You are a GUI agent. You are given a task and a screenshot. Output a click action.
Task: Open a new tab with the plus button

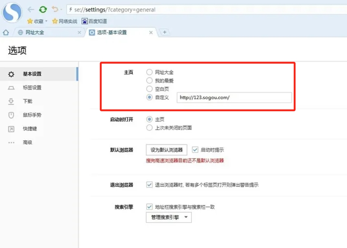coord(165,32)
